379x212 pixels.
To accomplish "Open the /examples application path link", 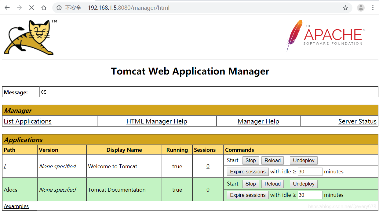I will (16, 206).
